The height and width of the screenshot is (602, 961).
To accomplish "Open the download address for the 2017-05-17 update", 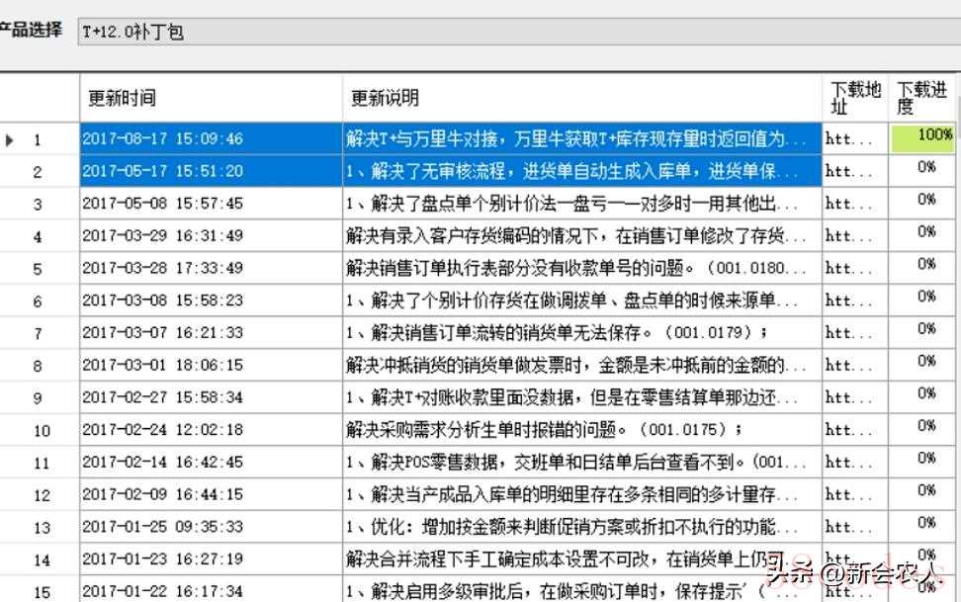I will pyautogui.click(x=855, y=171).
